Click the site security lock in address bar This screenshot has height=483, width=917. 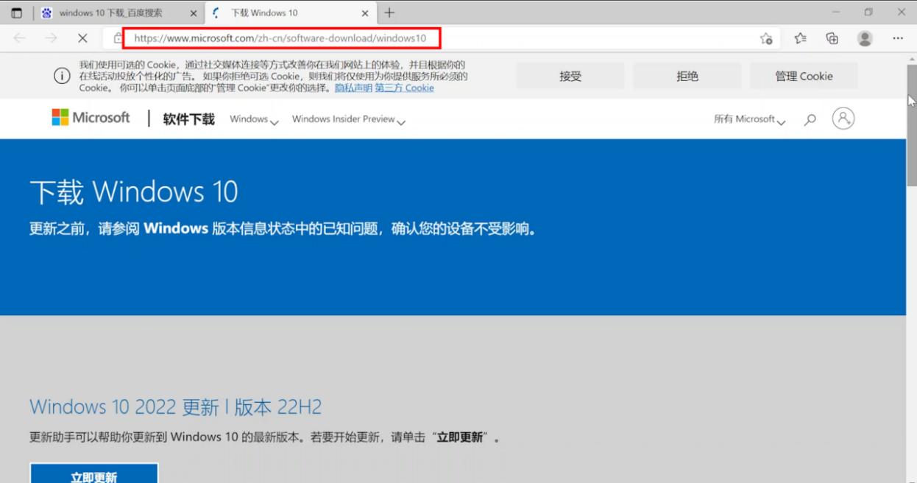[118, 37]
